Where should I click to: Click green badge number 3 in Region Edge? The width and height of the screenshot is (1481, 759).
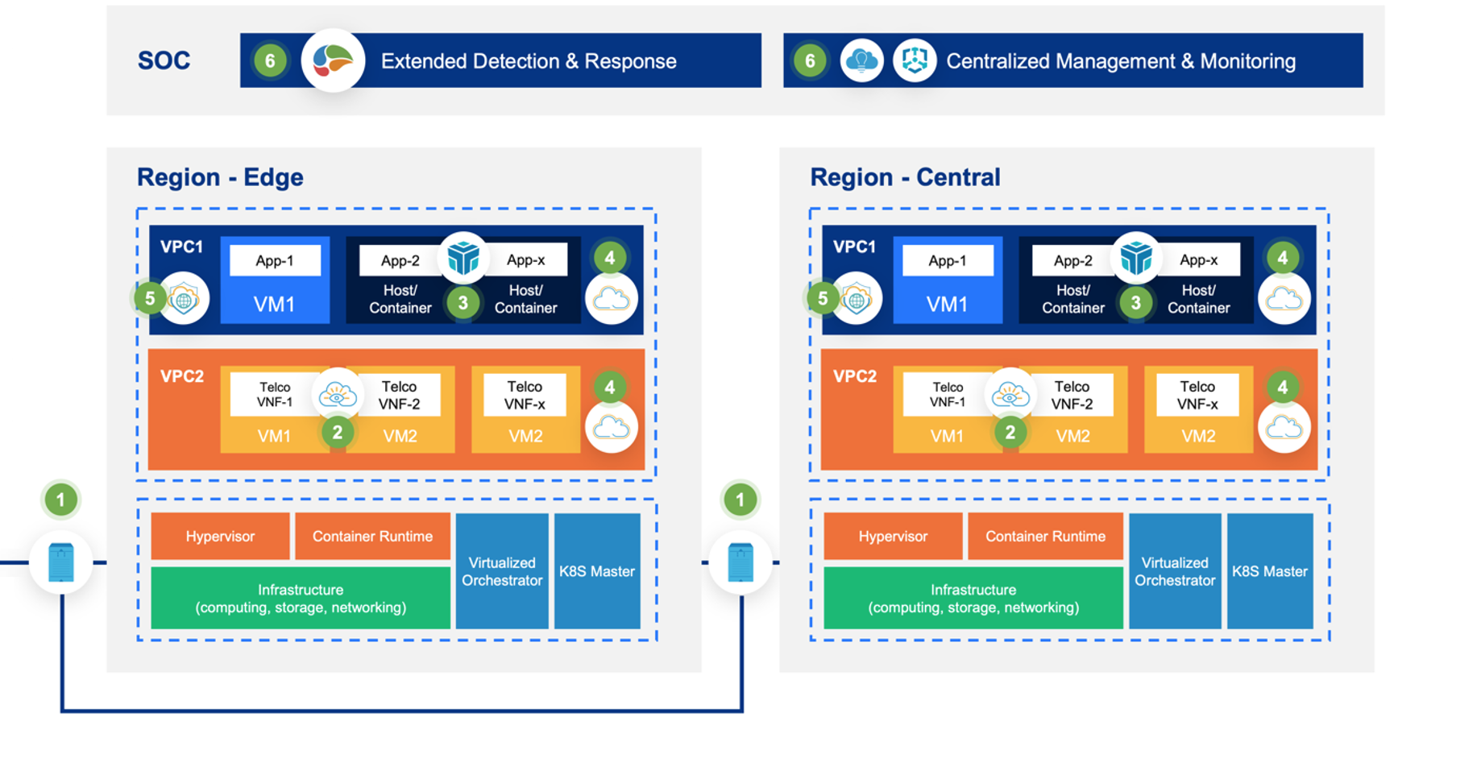pyautogui.click(x=463, y=303)
